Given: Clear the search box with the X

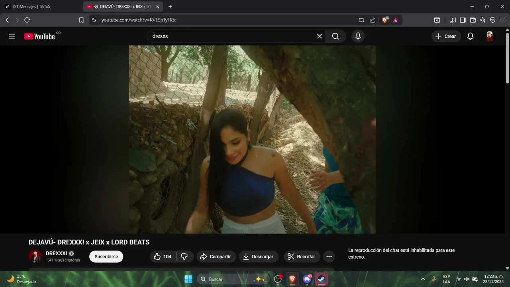Looking at the screenshot, I should pos(320,36).
